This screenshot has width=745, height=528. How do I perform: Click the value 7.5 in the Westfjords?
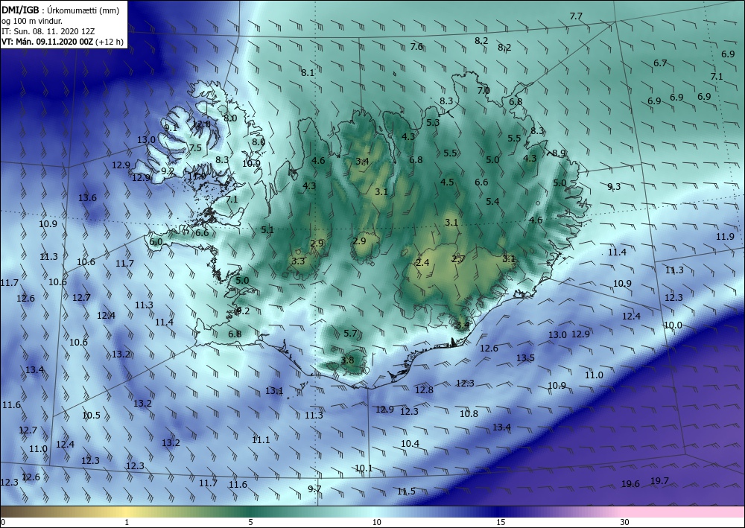(x=195, y=147)
